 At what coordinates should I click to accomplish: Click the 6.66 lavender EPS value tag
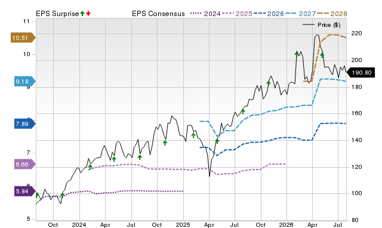pos(25,164)
